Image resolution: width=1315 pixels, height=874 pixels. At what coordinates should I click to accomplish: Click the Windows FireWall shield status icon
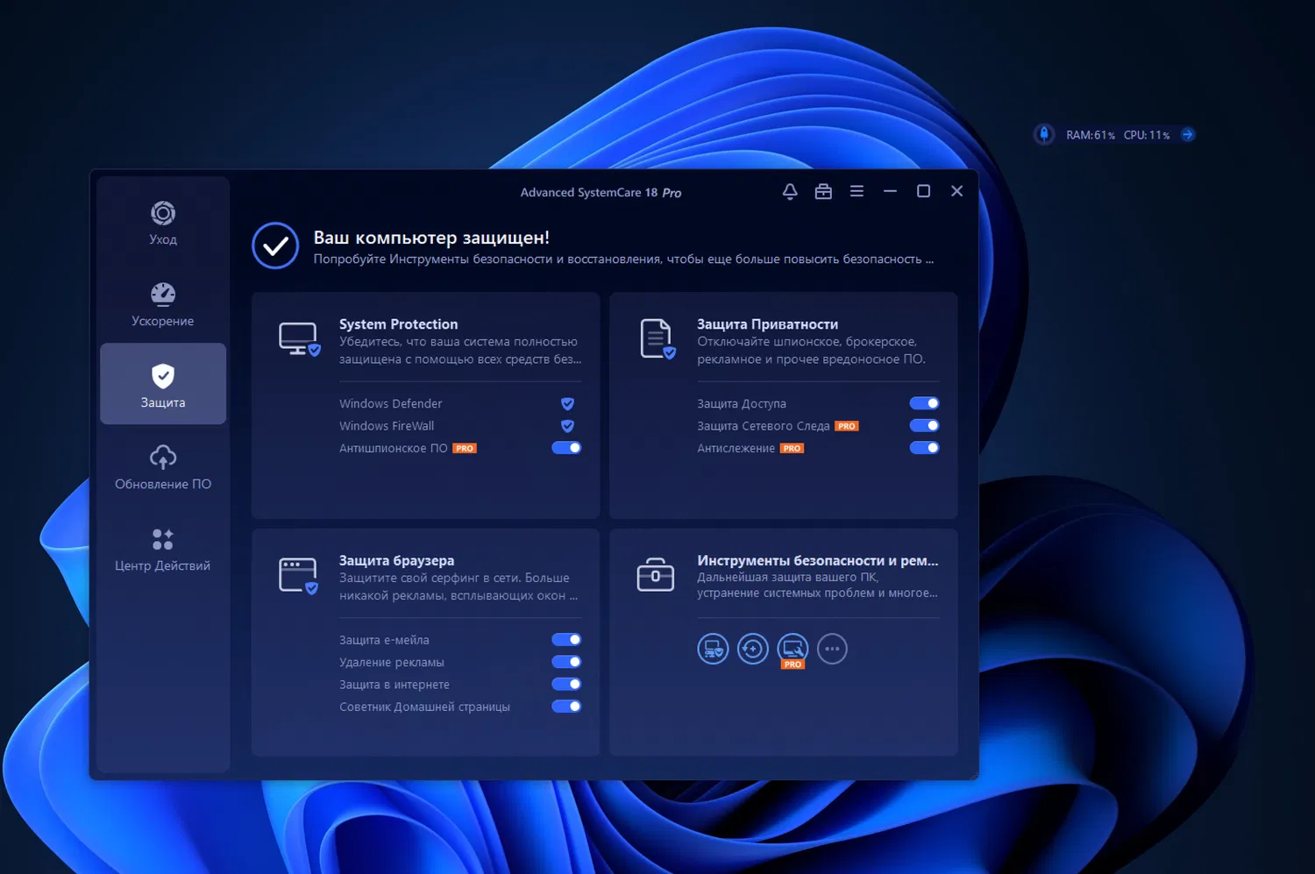pos(567,426)
